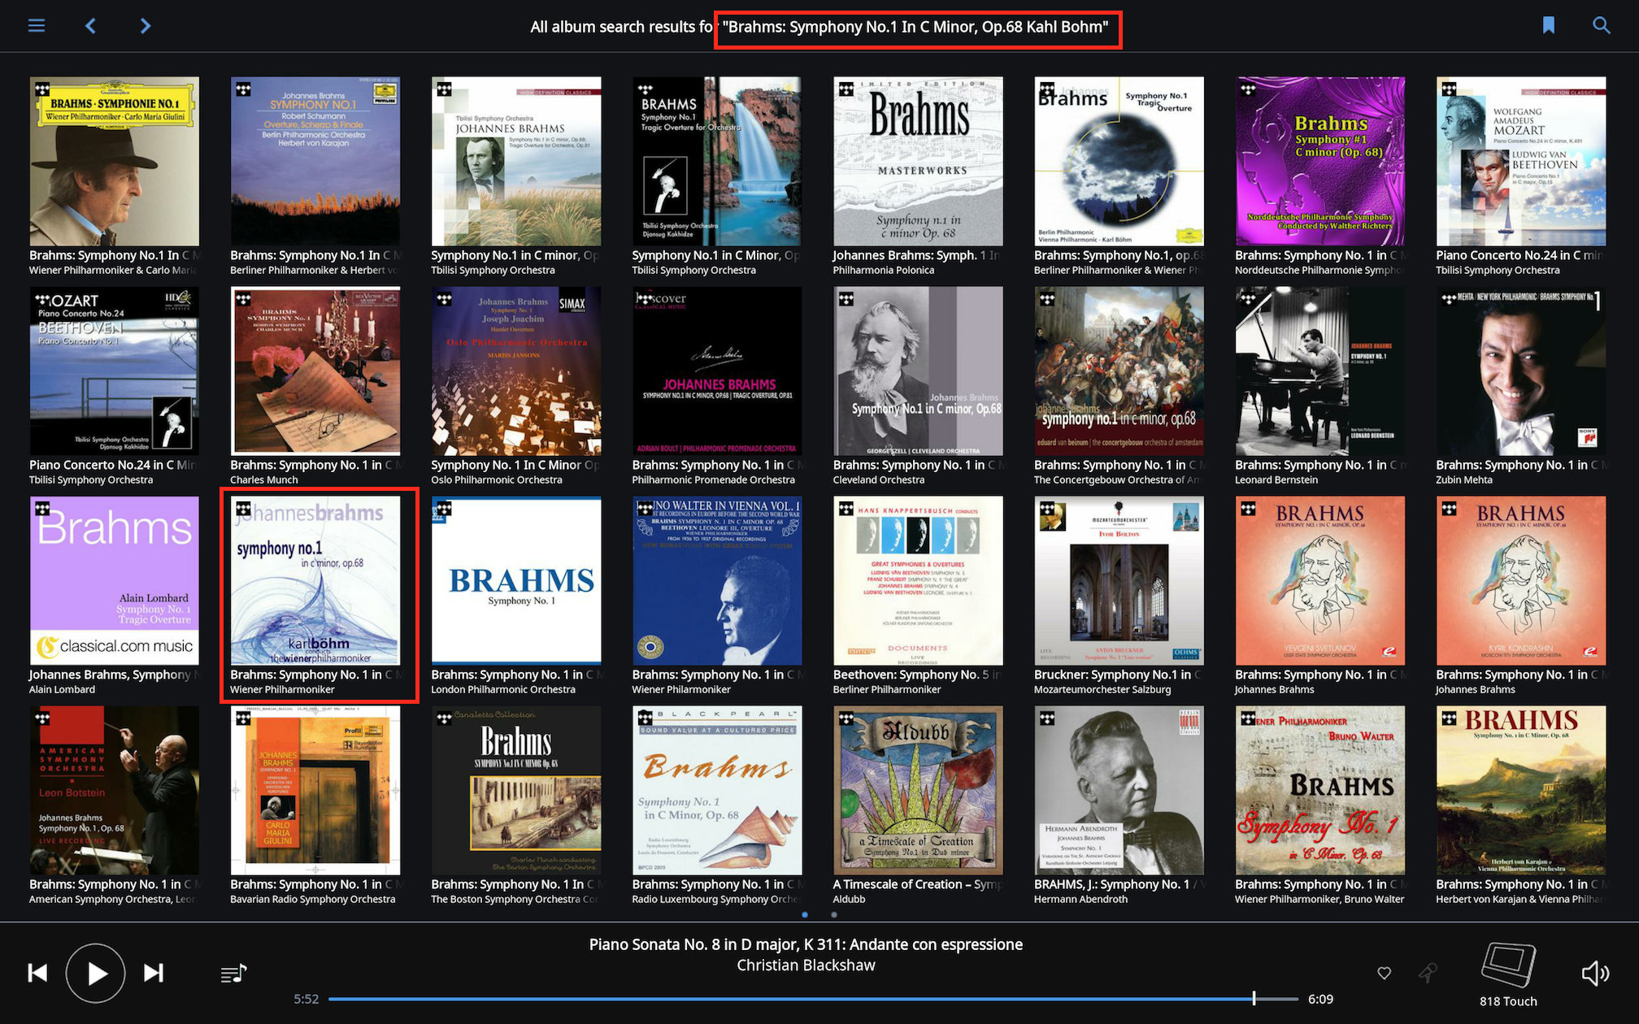
Task: Open the Bavarian Radio Symphony Orchestra album
Action: pos(315,791)
